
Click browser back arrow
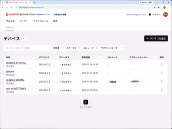[3, 7]
